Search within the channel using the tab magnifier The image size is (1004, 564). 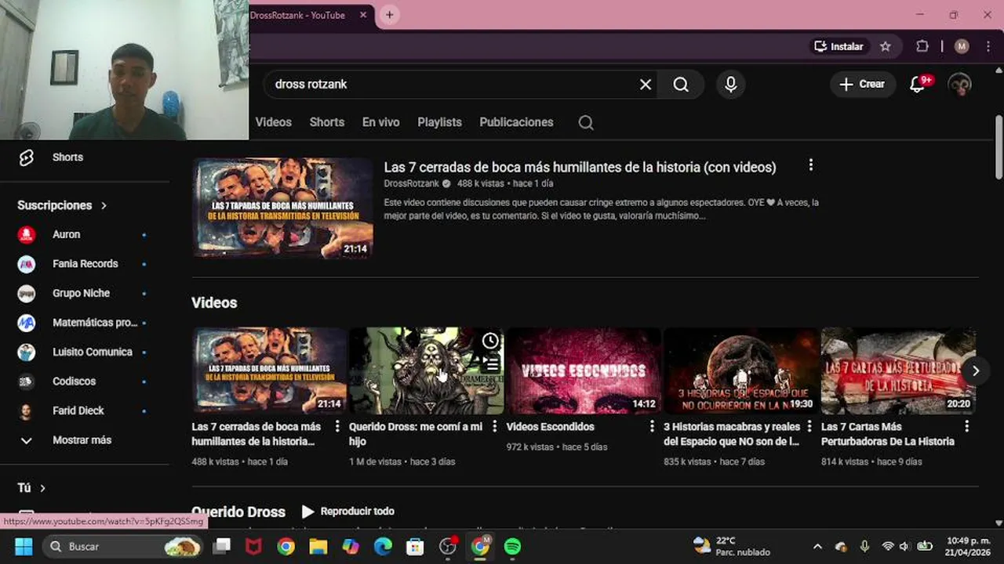(x=586, y=122)
